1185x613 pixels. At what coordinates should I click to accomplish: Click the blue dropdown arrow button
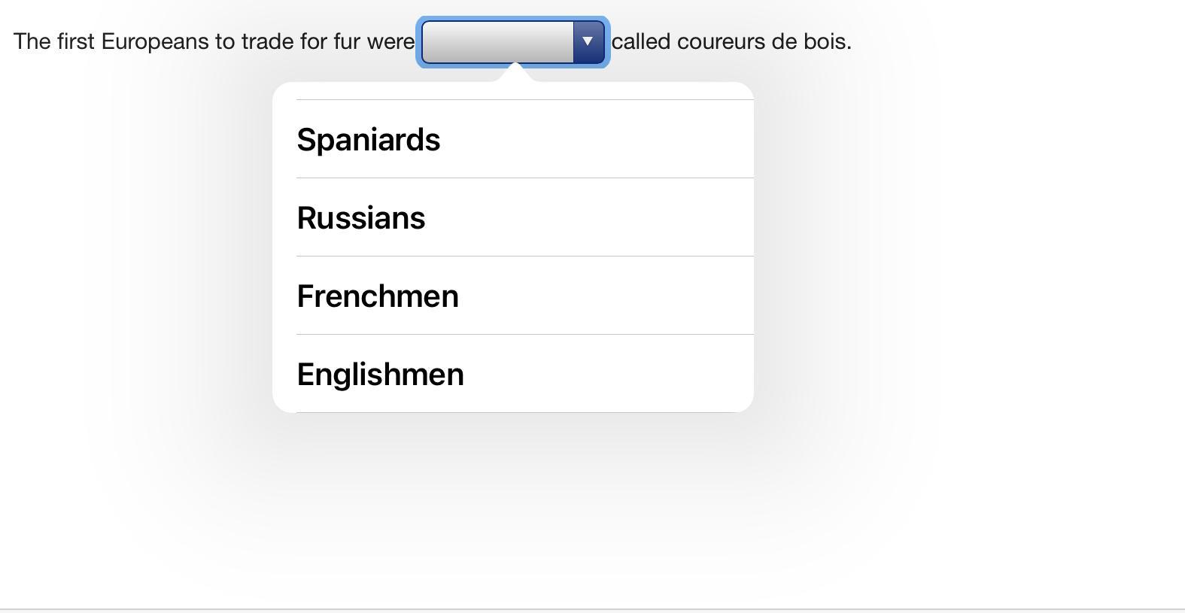pyautogui.click(x=588, y=41)
